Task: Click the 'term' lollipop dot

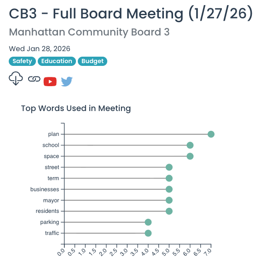Action: [x=169, y=178]
